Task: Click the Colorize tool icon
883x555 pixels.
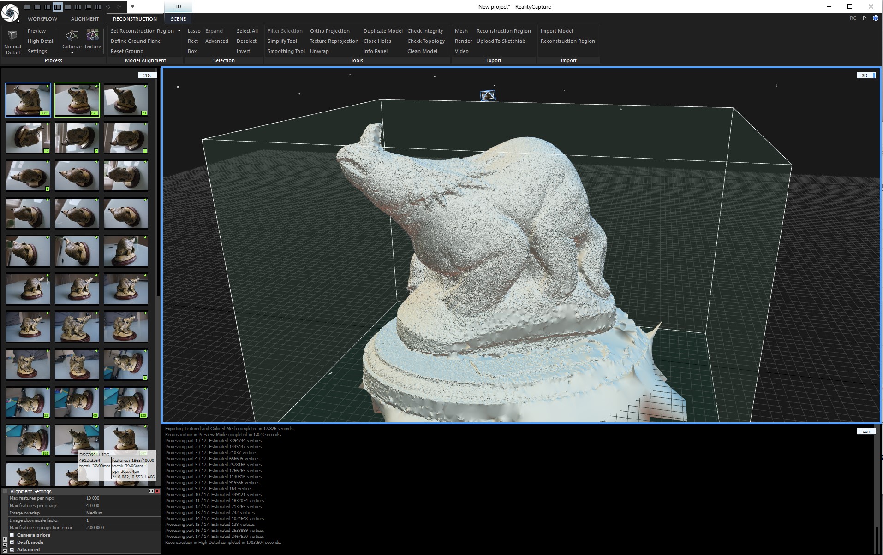Action: click(72, 35)
